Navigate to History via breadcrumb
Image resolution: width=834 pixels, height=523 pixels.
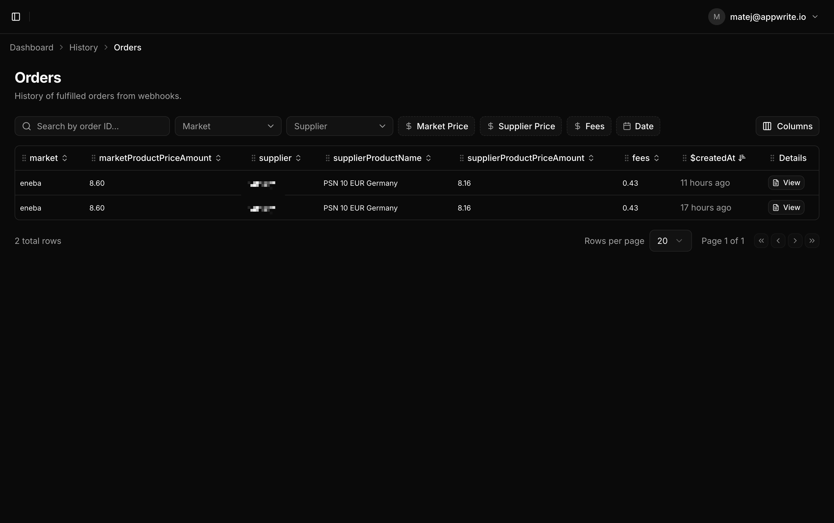[x=83, y=47]
